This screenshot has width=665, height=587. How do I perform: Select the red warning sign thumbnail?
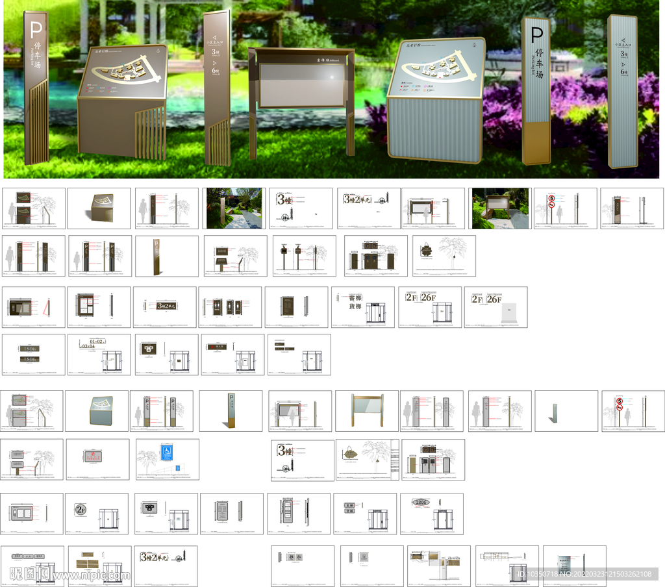pos(97,459)
